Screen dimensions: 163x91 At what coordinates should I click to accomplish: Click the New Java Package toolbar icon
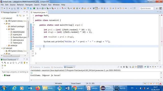[74, 8]
